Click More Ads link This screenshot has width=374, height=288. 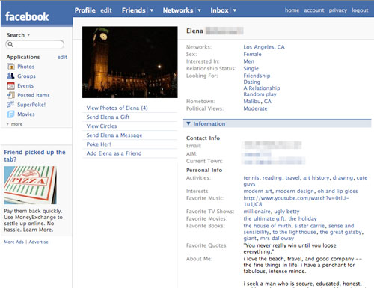(x=13, y=242)
